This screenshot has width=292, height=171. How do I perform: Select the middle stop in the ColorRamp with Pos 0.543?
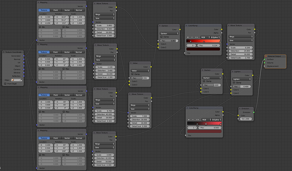click(x=206, y=124)
